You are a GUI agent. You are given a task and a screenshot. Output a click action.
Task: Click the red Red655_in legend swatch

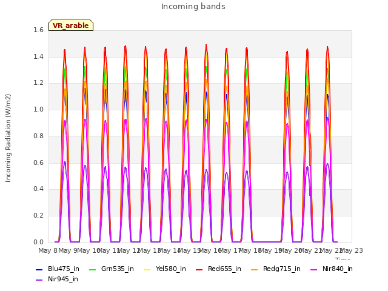[x=199, y=270]
